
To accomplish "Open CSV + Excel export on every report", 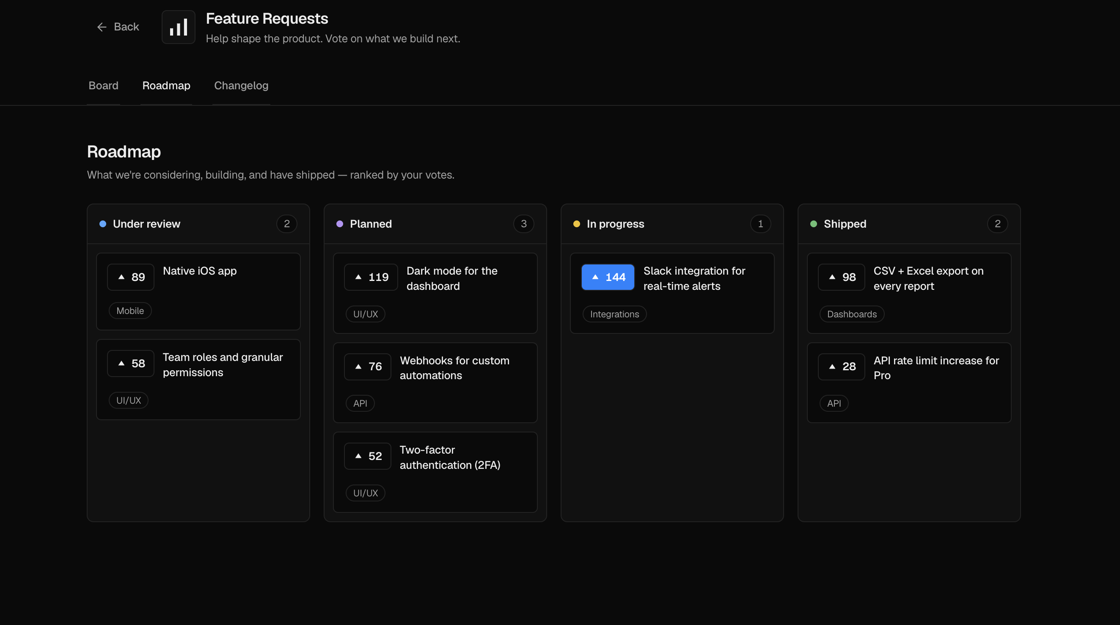I will click(929, 278).
